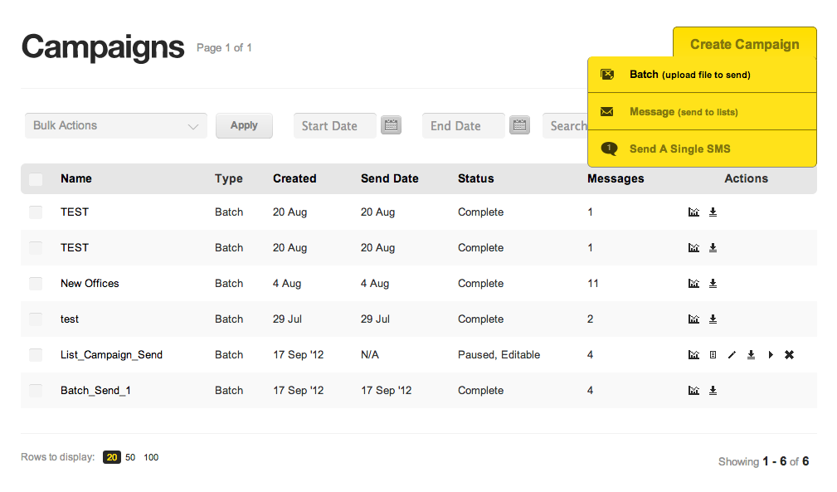Resume List_Campaign_Send using the play icon

pos(771,355)
